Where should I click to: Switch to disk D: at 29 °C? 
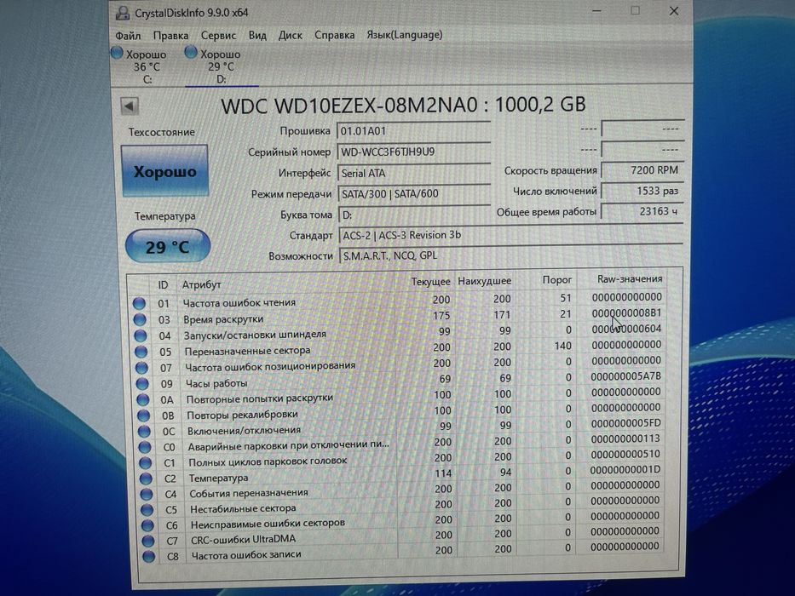pos(221,66)
